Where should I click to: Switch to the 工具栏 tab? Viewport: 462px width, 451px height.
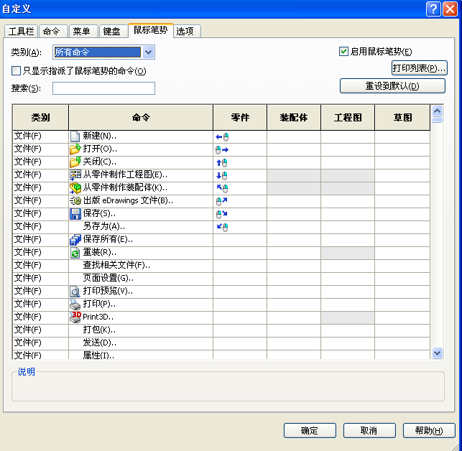click(x=21, y=31)
